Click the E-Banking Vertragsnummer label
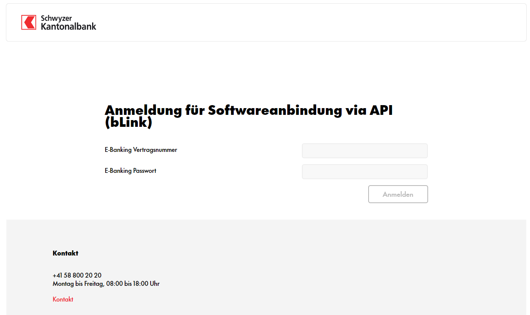 tap(141, 150)
